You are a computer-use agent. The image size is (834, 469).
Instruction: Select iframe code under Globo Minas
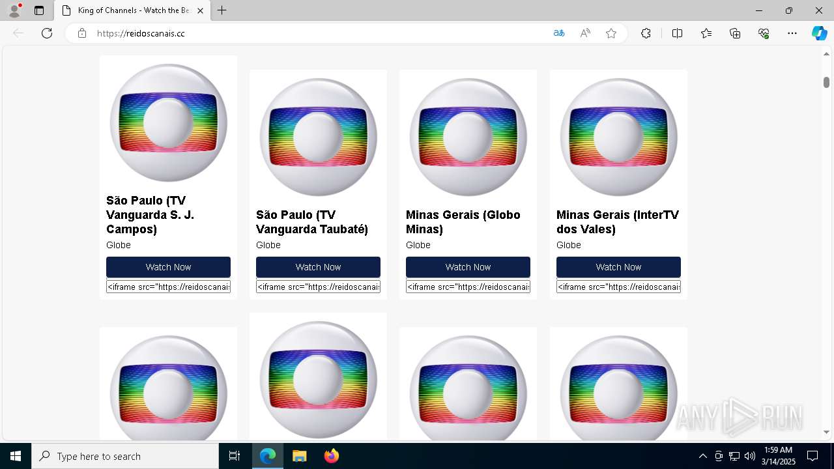468,287
